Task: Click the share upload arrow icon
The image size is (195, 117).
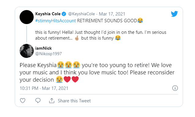Action: [52, 101]
